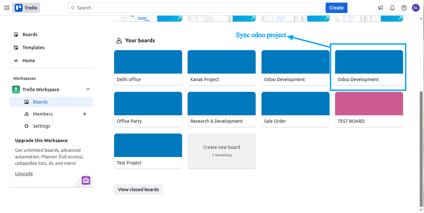Open the help question mark icon
The width and height of the screenshot is (424, 213).
404,8
